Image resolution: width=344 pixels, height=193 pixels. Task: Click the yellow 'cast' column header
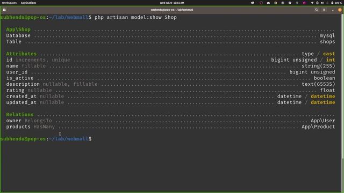(x=329, y=54)
